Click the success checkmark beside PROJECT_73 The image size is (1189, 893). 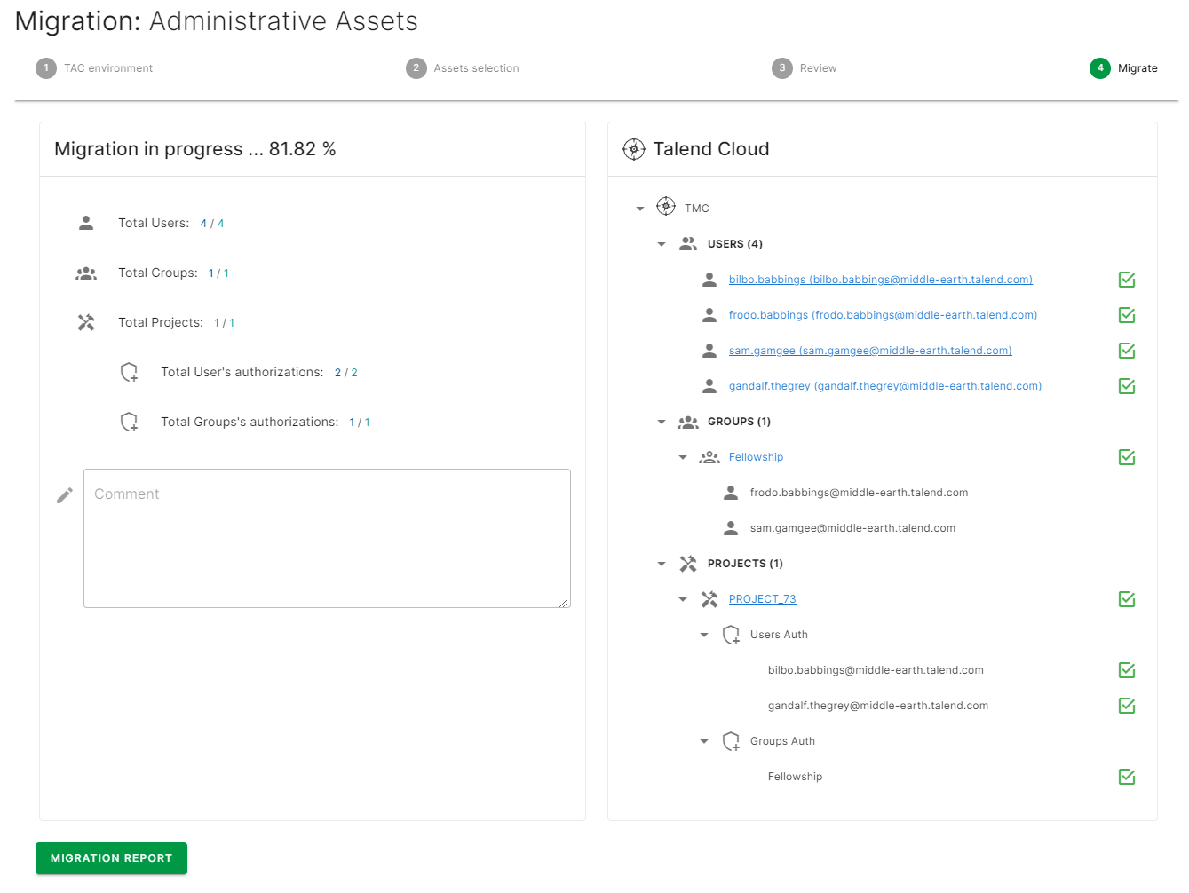[1126, 598]
